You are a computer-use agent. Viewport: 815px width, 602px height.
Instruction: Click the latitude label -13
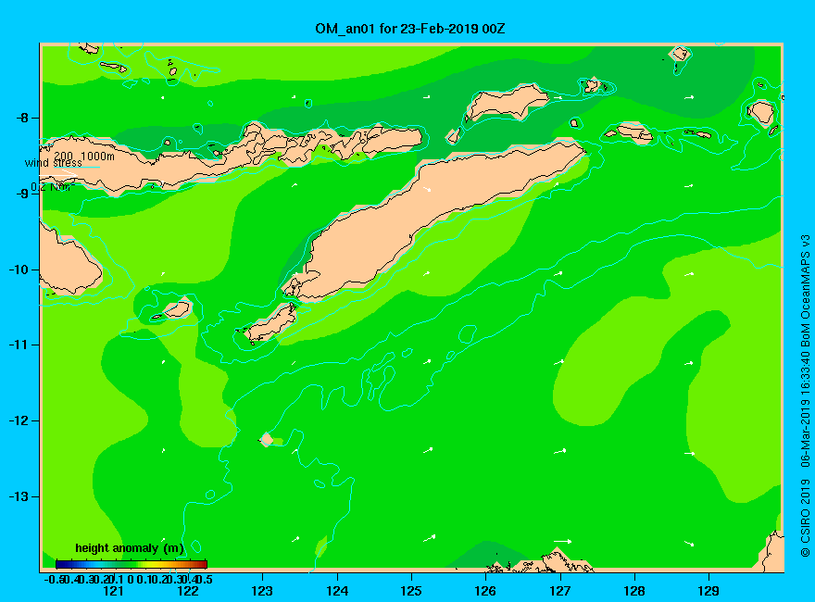tap(19, 496)
